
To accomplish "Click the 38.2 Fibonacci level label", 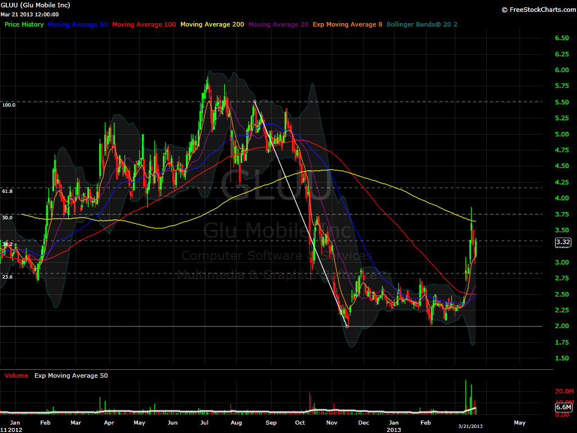I will tap(7, 244).
